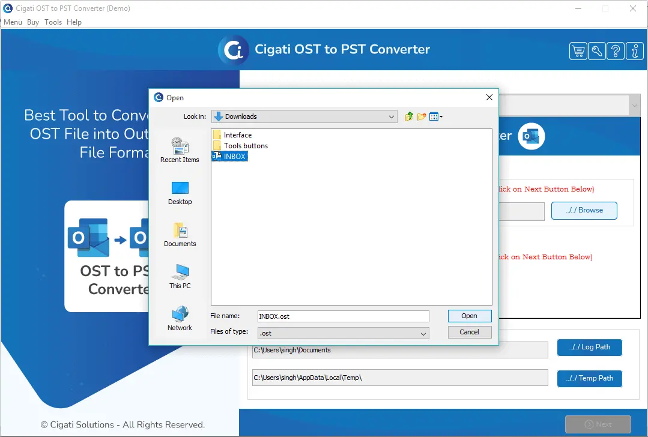Image resolution: width=648 pixels, height=437 pixels.
Task: Click the Next button
Action: click(x=598, y=424)
